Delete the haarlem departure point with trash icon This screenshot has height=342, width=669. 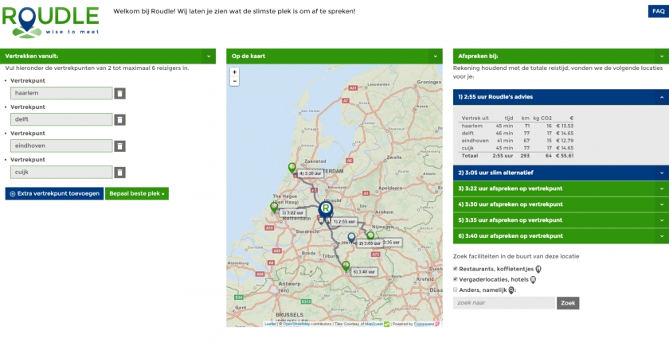pos(120,93)
